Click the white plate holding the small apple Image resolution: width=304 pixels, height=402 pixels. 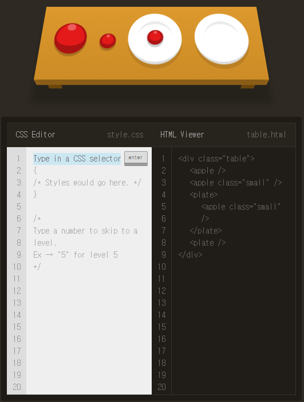(x=155, y=38)
